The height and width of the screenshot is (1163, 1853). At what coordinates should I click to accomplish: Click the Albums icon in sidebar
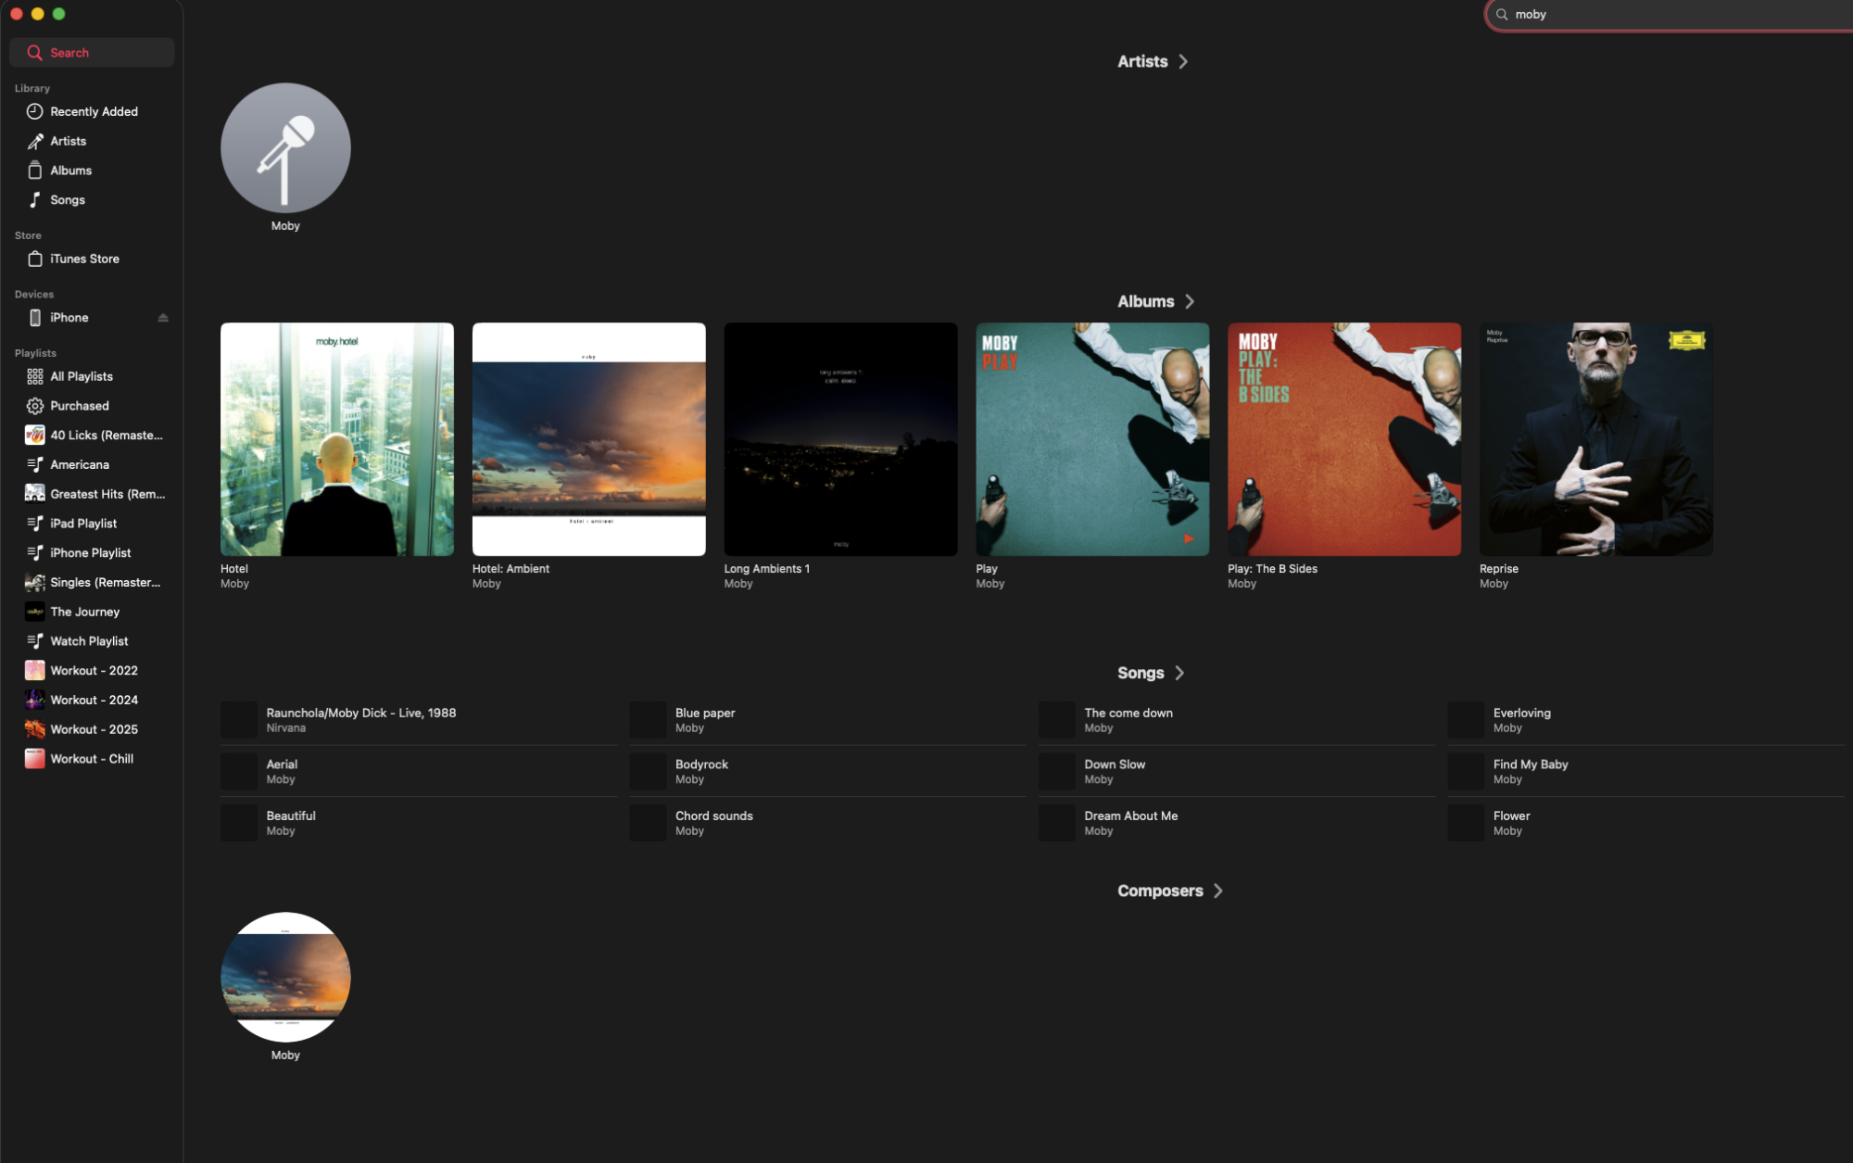[35, 171]
